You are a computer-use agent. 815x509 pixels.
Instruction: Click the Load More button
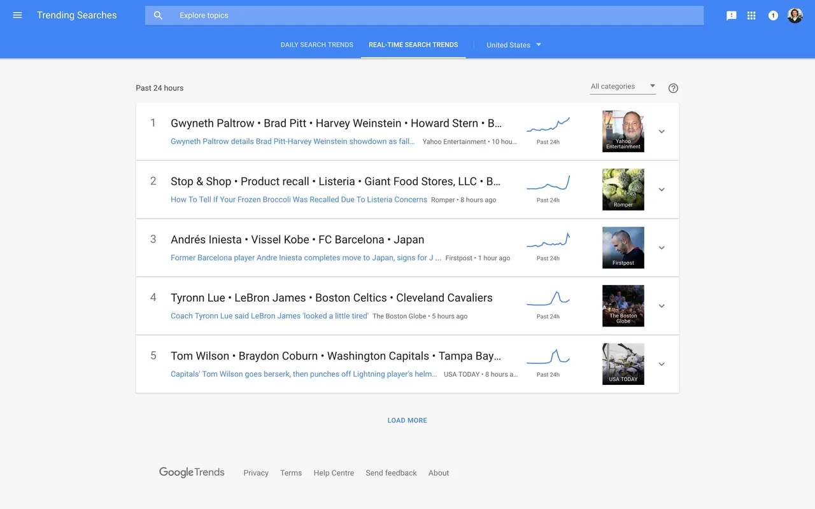click(x=407, y=421)
